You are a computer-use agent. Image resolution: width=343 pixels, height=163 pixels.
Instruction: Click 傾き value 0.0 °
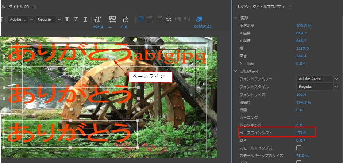point(301,140)
